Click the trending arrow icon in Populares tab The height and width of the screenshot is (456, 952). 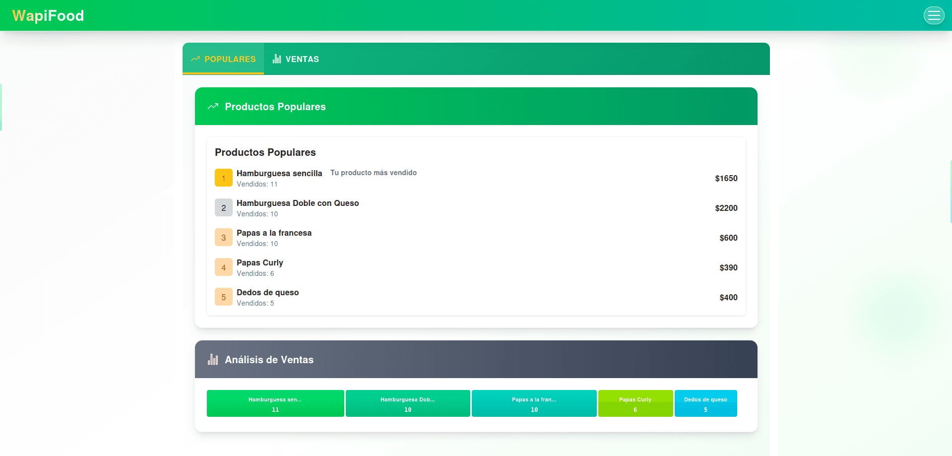(x=195, y=59)
